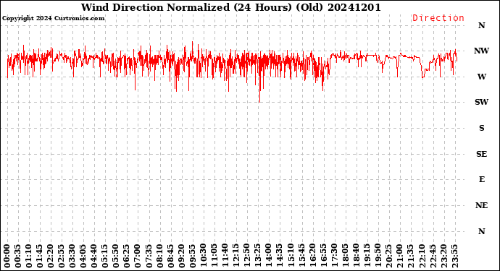Image resolution: width=500 pixels, height=271 pixels.
Task: Click the '12:15' time axis label
Action: (236, 256)
